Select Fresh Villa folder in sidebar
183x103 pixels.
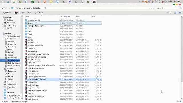pos(10,92)
